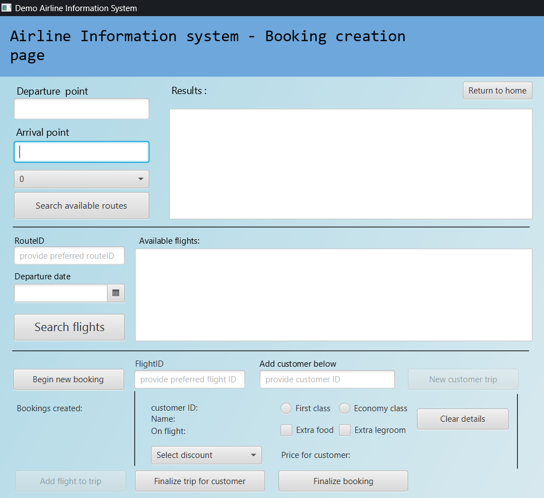Click the 'Available flights:' label
Viewport: 544px width, 498px height.
coord(169,241)
